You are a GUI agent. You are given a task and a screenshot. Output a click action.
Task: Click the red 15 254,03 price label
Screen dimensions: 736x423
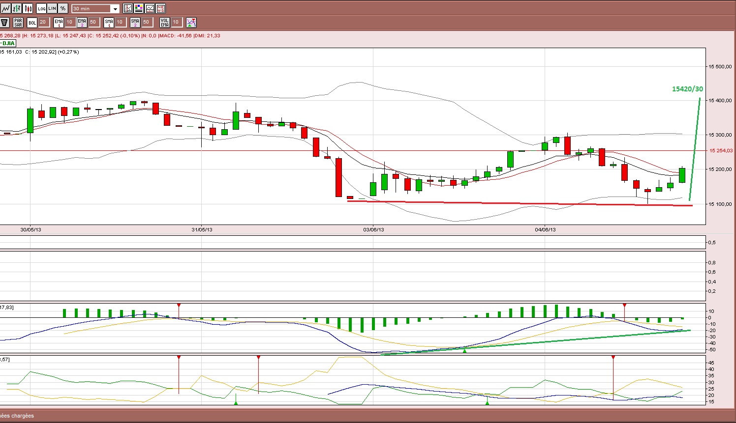(721, 151)
